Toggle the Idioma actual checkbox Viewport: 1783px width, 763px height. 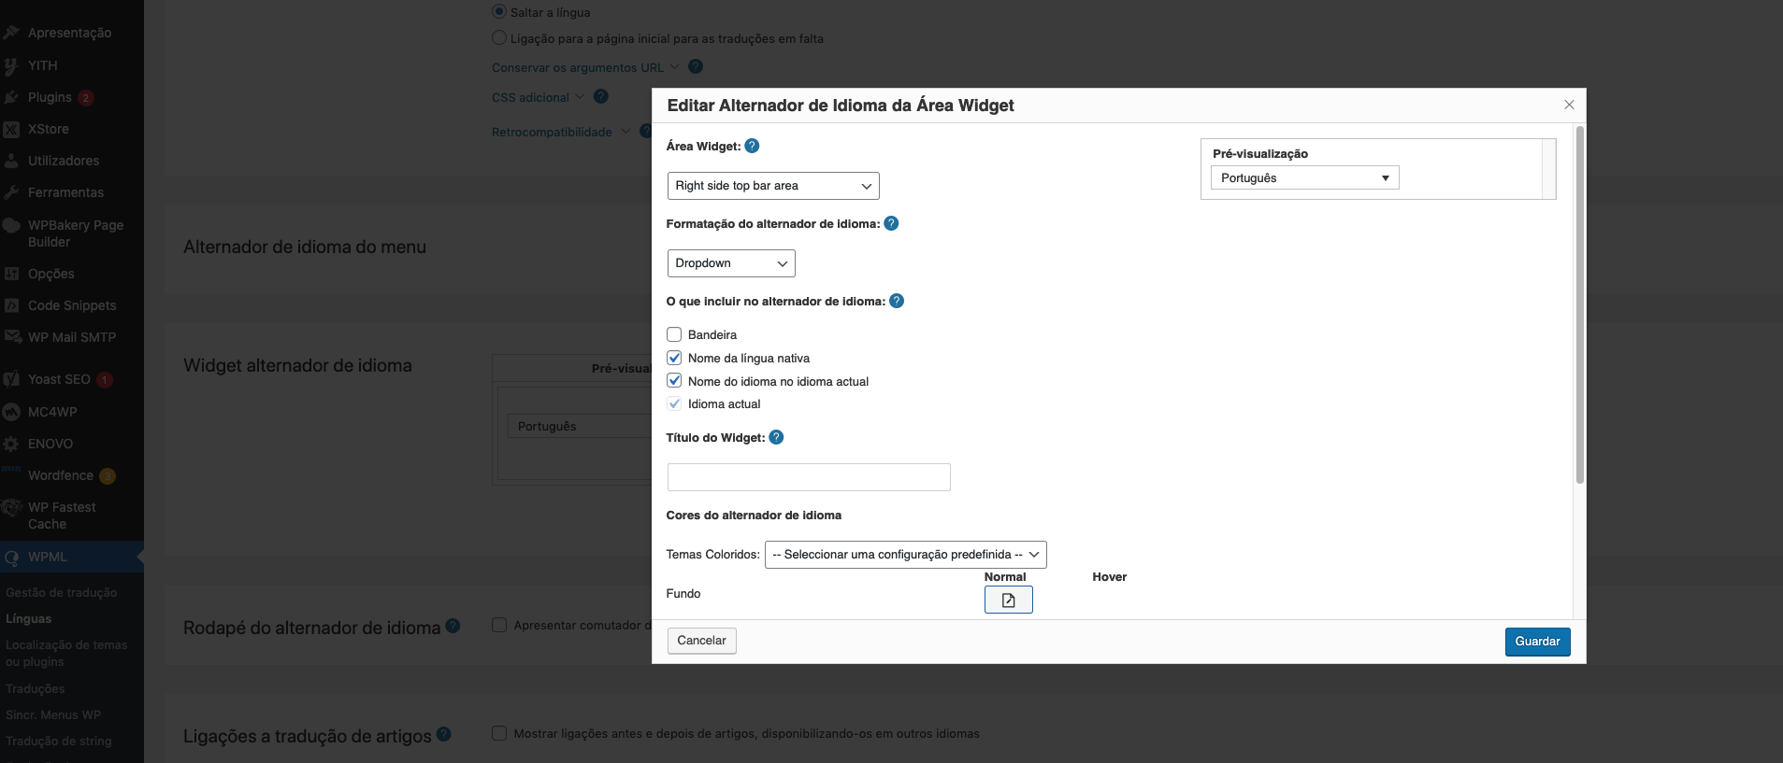coord(674,403)
